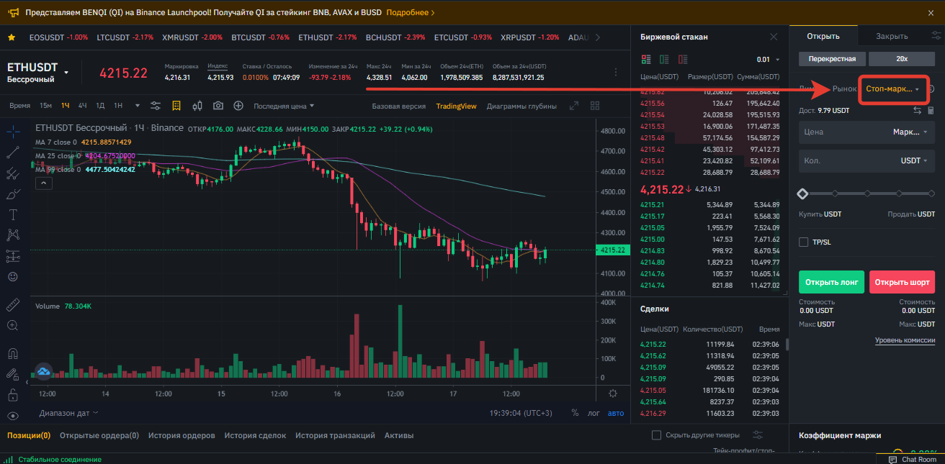This screenshot has height=464, width=945.
Task: Collapse the indicator legend arrow
Action: click(x=43, y=183)
